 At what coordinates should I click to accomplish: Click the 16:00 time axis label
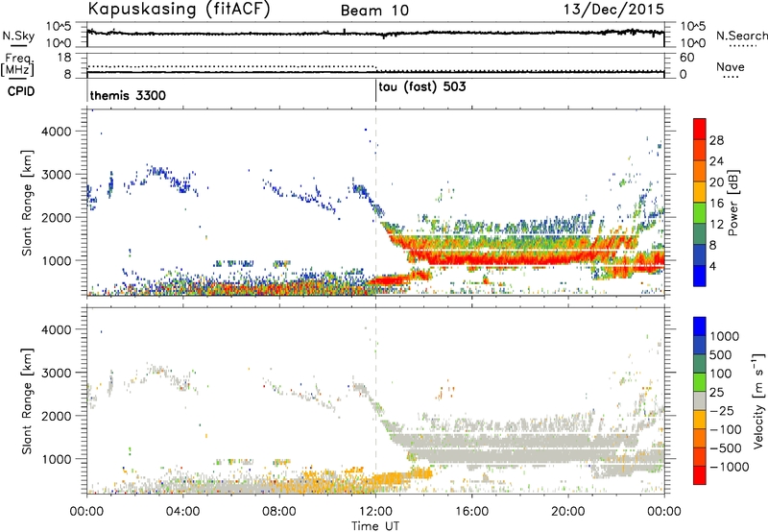coord(471,512)
